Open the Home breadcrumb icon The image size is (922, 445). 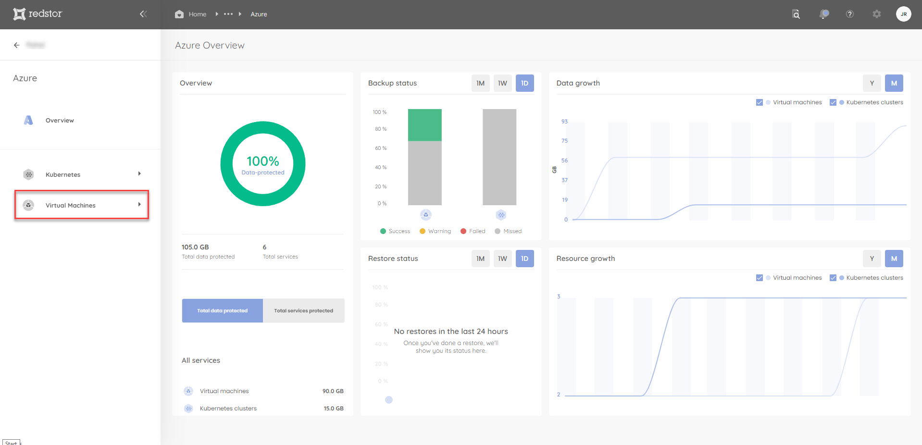(179, 14)
